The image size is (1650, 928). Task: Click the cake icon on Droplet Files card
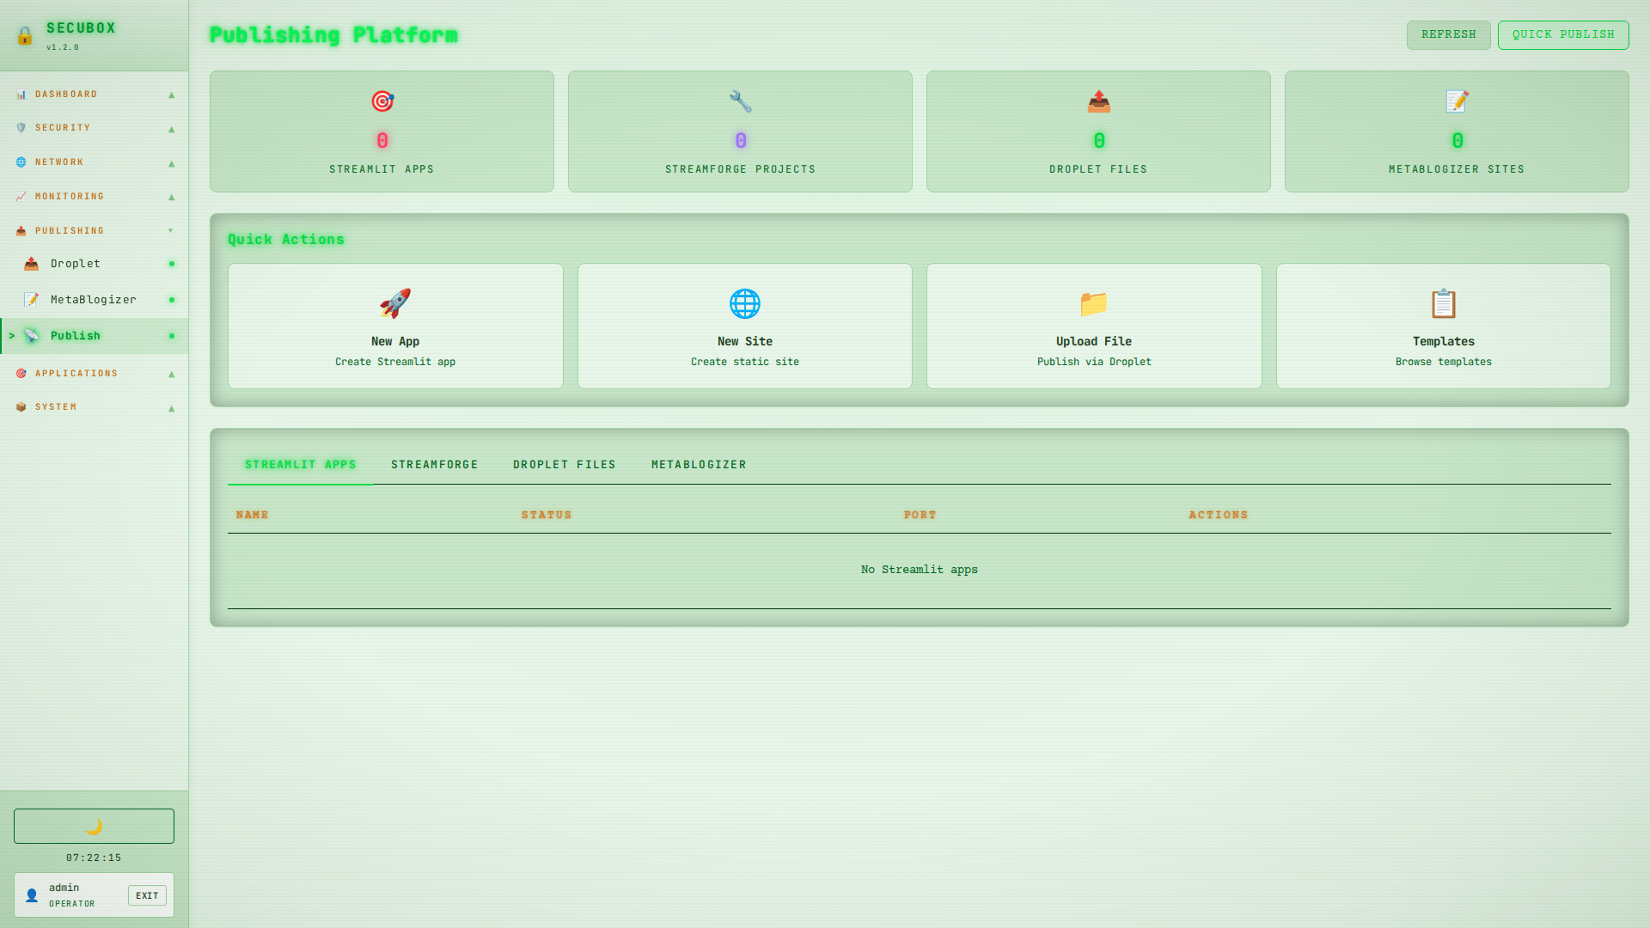tap(1097, 101)
